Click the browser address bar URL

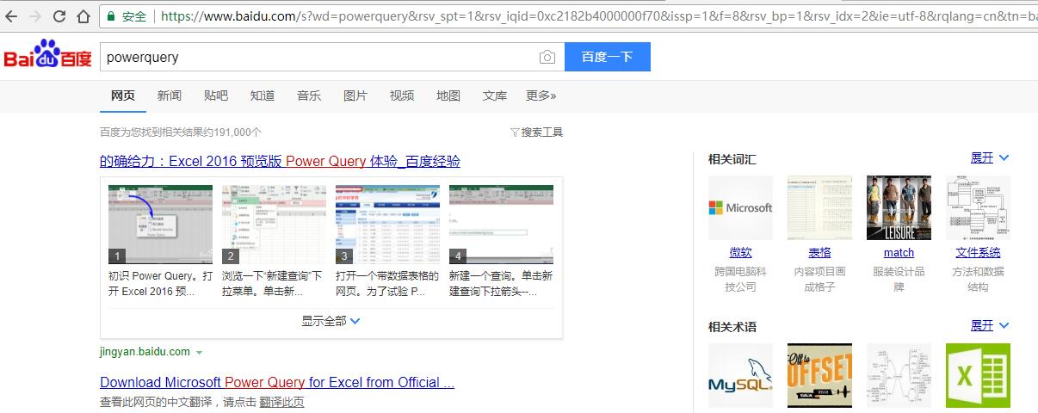point(598,16)
